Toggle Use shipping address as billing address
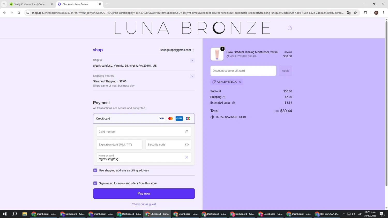 [x=95, y=170]
